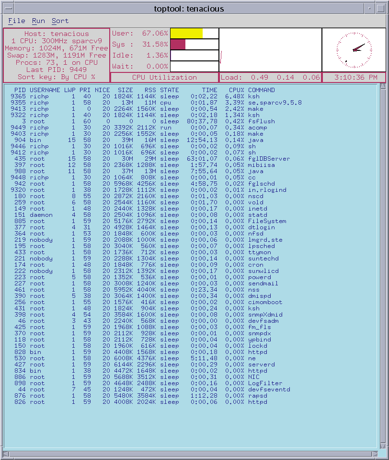This screenshot has width=389, height=460.
Task: Select the se.sparcv9.5.8 process row
Action: [x=156, y=103]
